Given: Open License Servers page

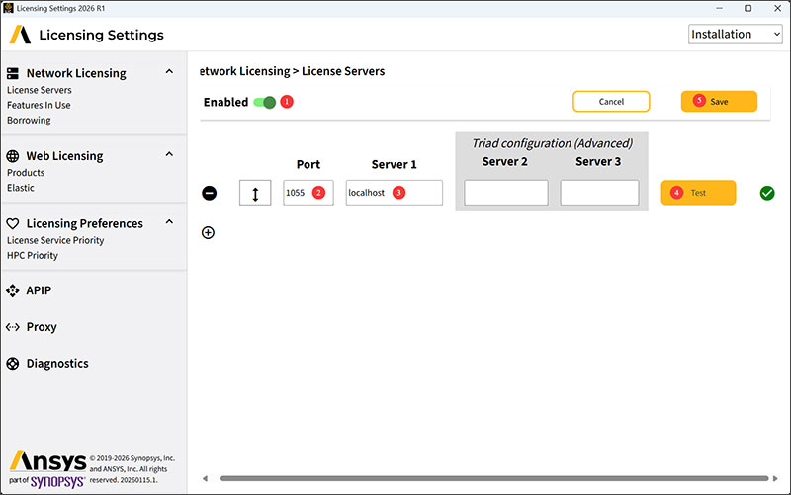Looking at the screenshot, I should (40, 90).
